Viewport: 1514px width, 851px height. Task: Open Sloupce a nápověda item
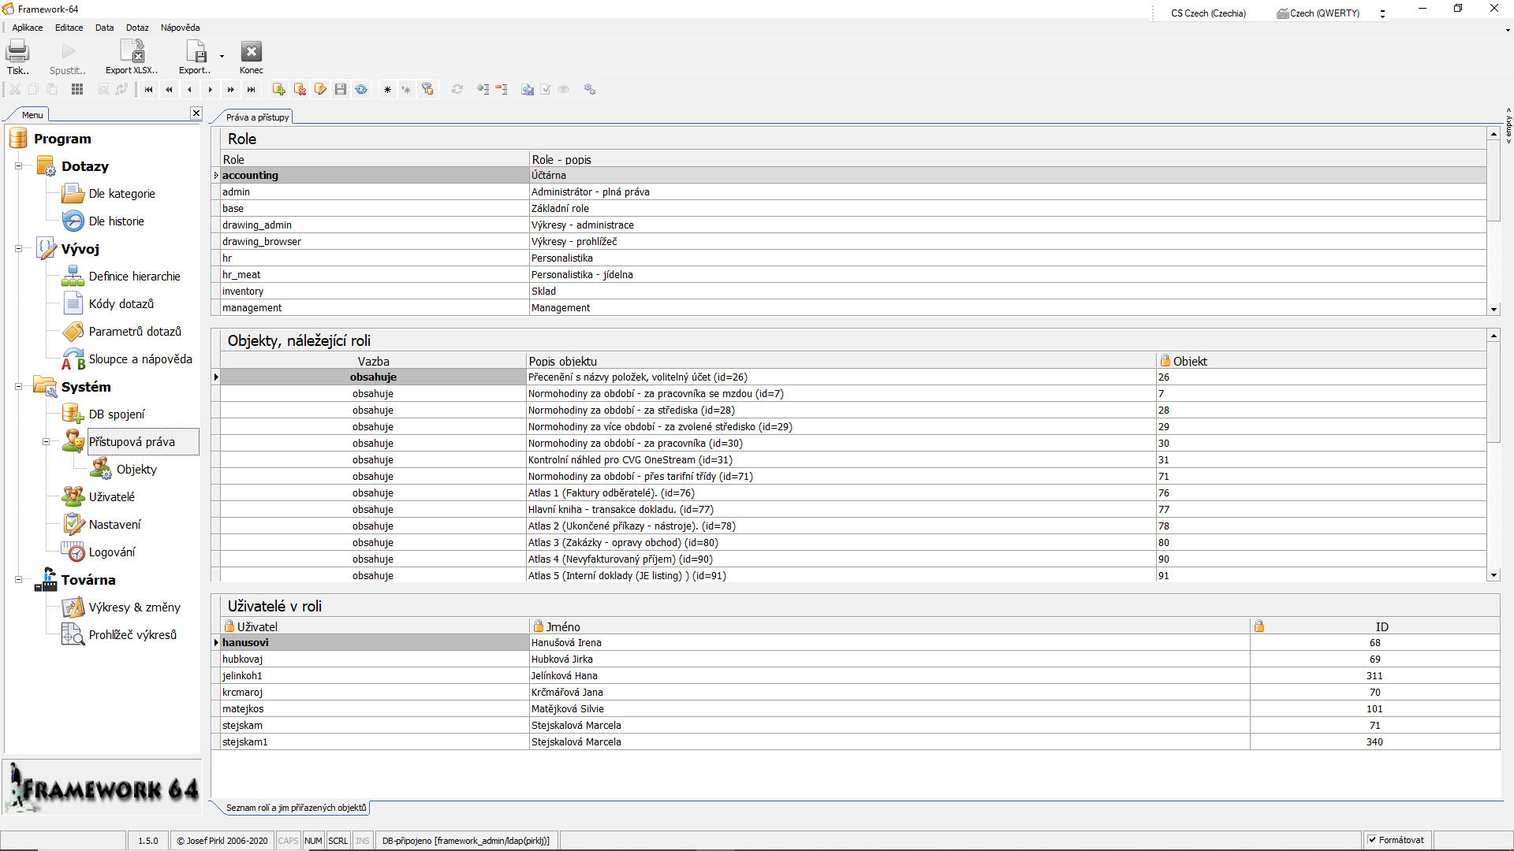click(140, 359)
